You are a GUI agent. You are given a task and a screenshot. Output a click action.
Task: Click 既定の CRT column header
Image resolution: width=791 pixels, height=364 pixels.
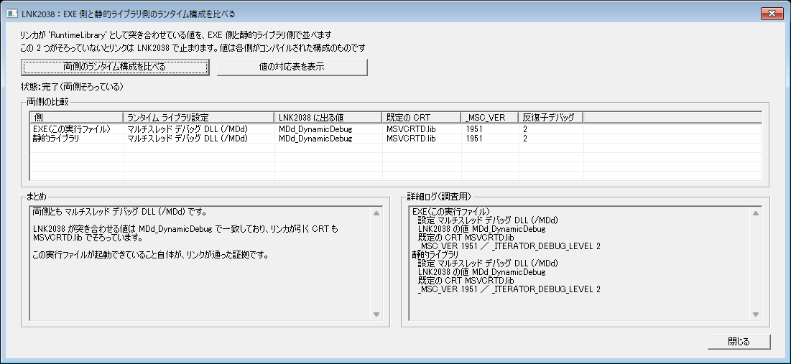(421, 118)
